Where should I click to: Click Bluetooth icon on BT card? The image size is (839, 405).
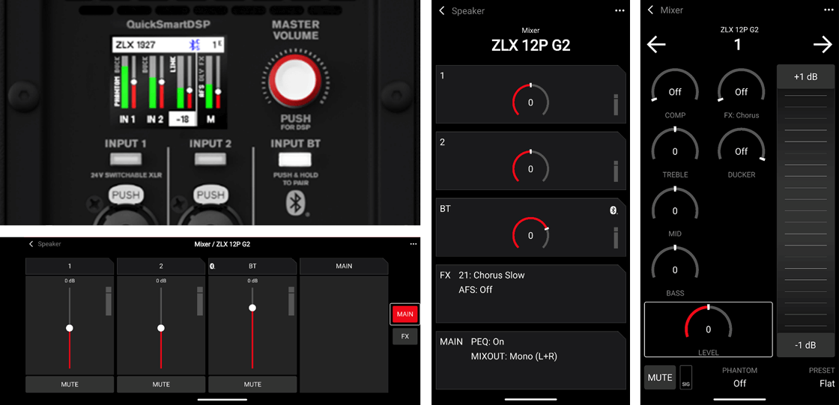(x=614, y=210)
